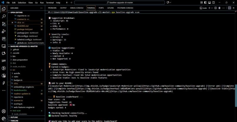Expand the .github folder

26,50
